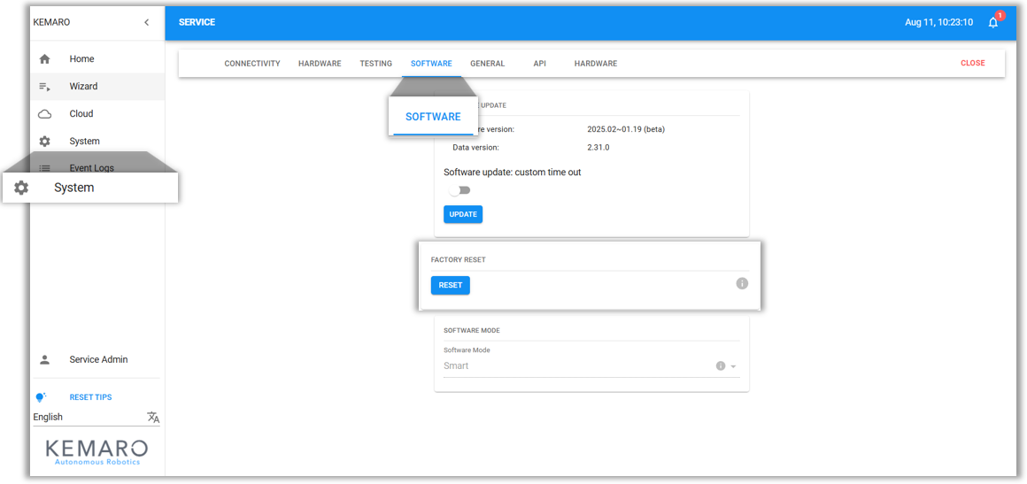Click the UPDATE button
Viewport: 1027px width, 484px height.
(x=463, y=214)
